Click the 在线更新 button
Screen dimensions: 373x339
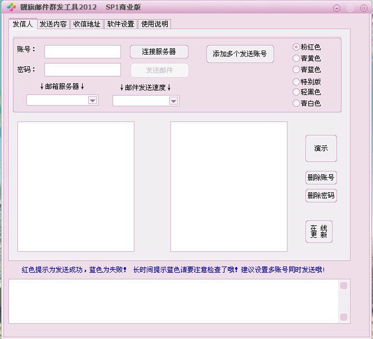pyautogui.click(x=319, y=232)
